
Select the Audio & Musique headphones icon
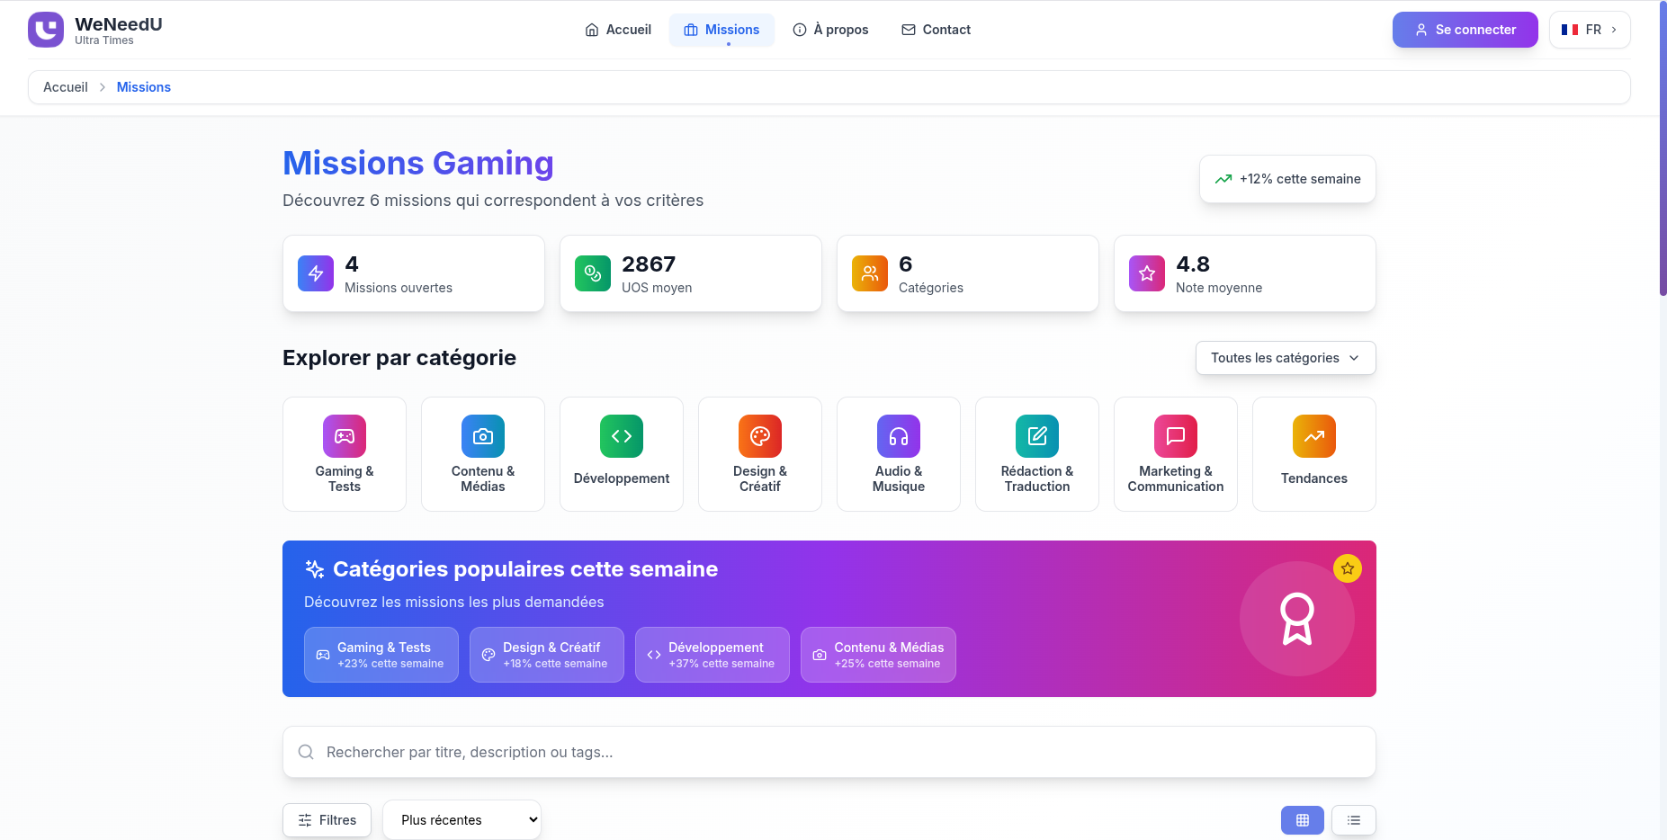(899, 436)
